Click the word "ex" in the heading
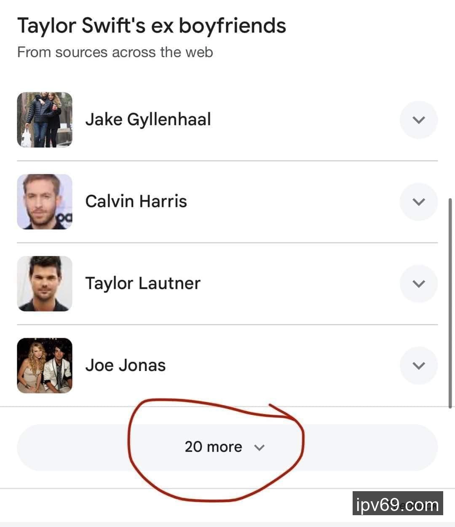 pos(162,25)
